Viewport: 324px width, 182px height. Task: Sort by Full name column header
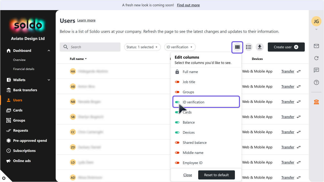(78, 59)
